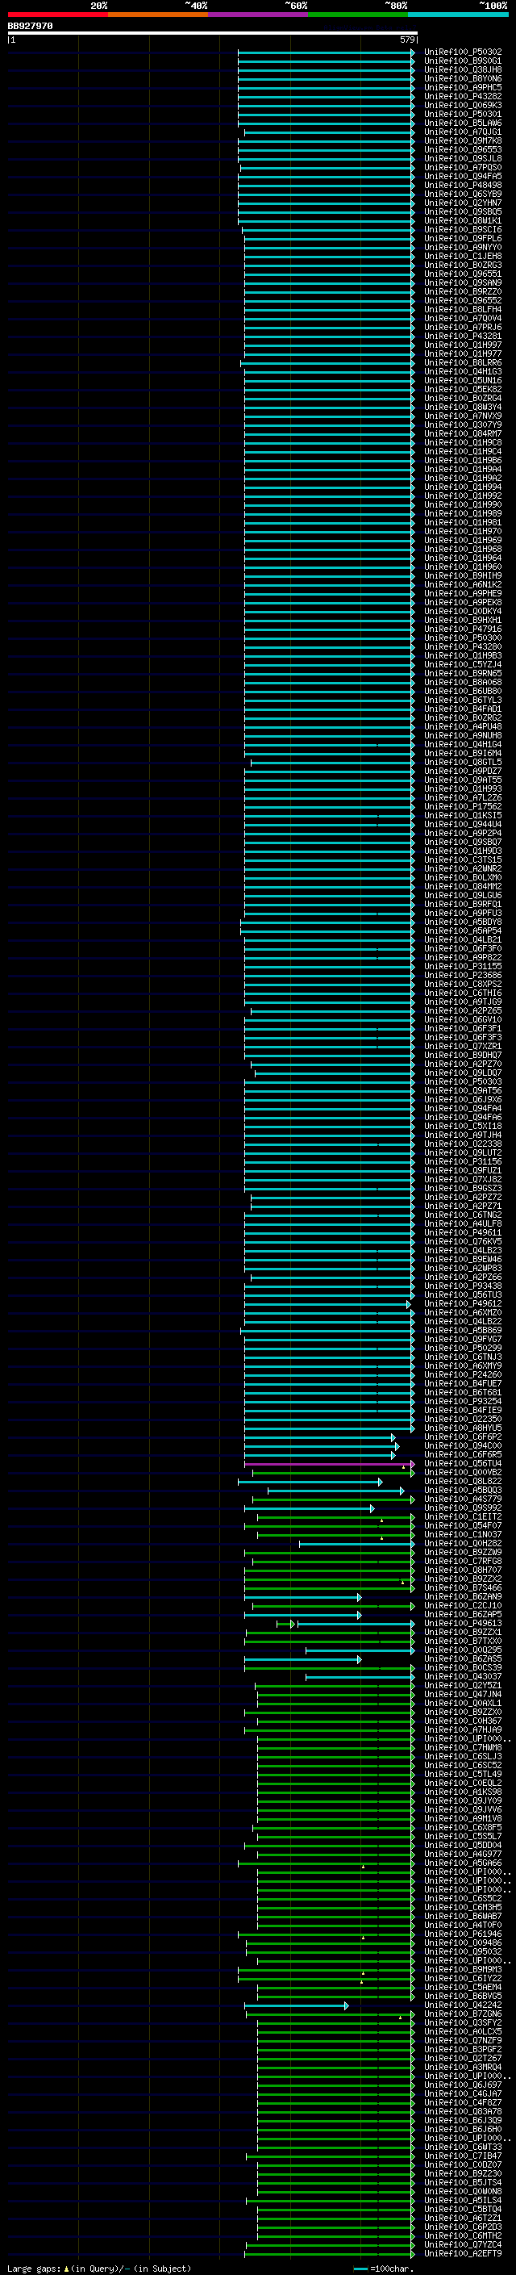Click the green alignment bar for UniRef100_P61946
This screenshot has height=2275, width=516.
326,1934
